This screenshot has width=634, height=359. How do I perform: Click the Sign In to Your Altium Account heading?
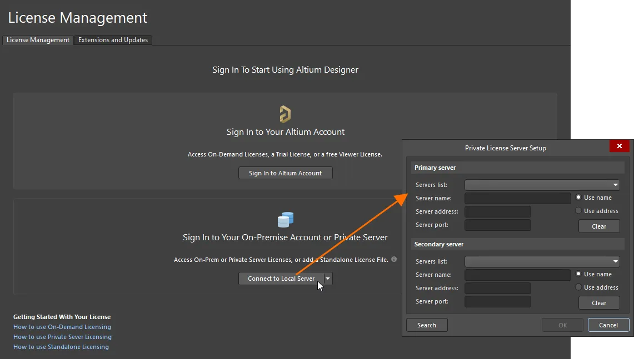(x=286, y=132)
